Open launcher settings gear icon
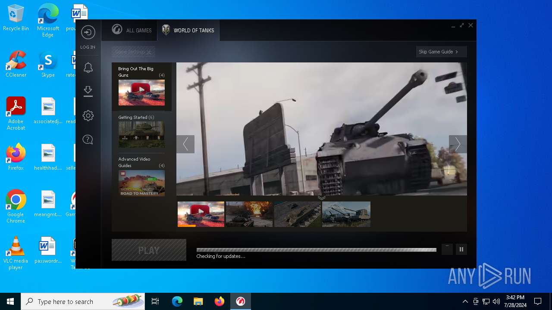 (88, 115)
